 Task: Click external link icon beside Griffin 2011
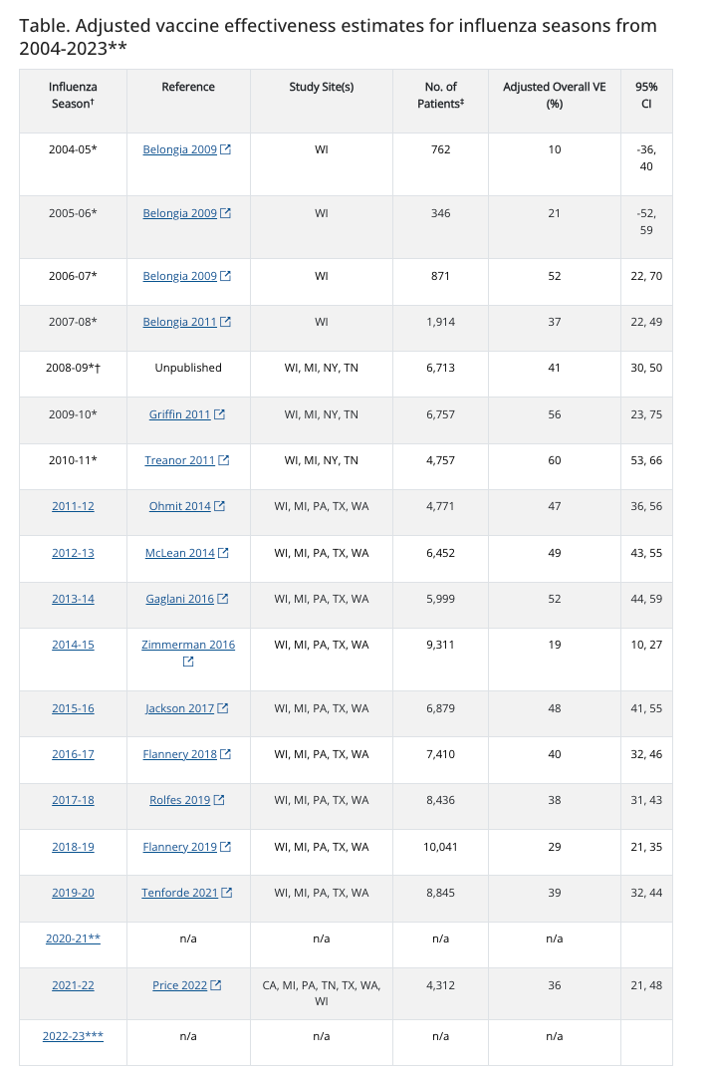[x=219, y=414]
